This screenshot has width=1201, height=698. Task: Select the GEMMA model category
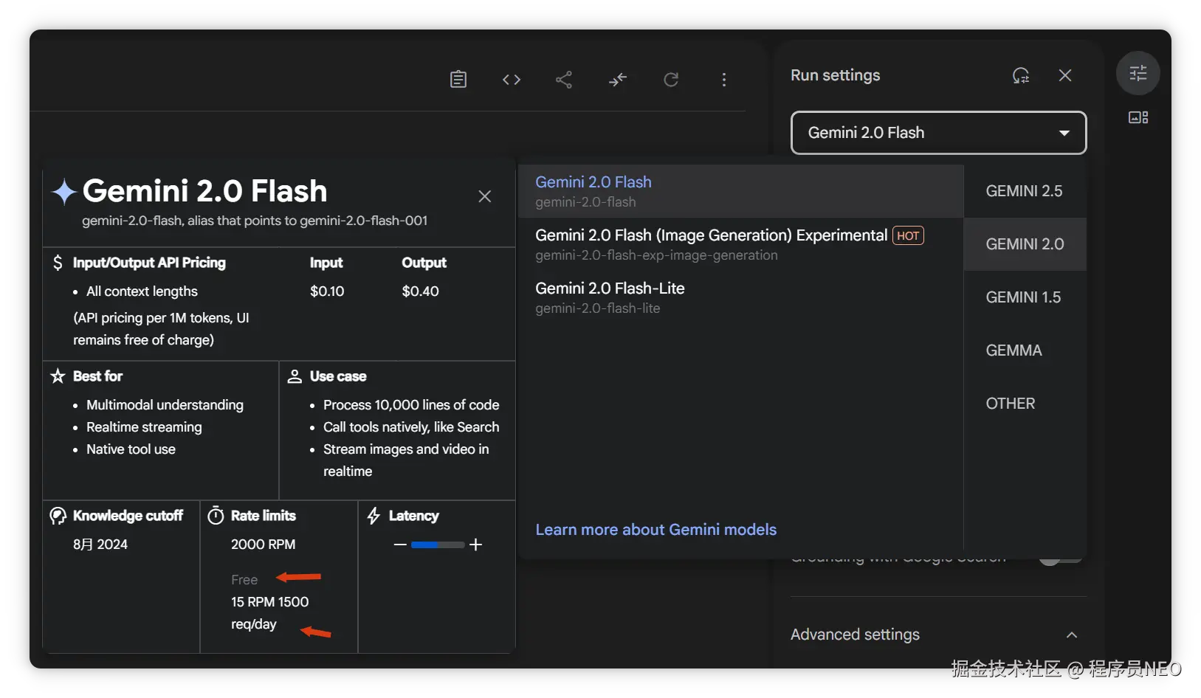pos(1014,350)
